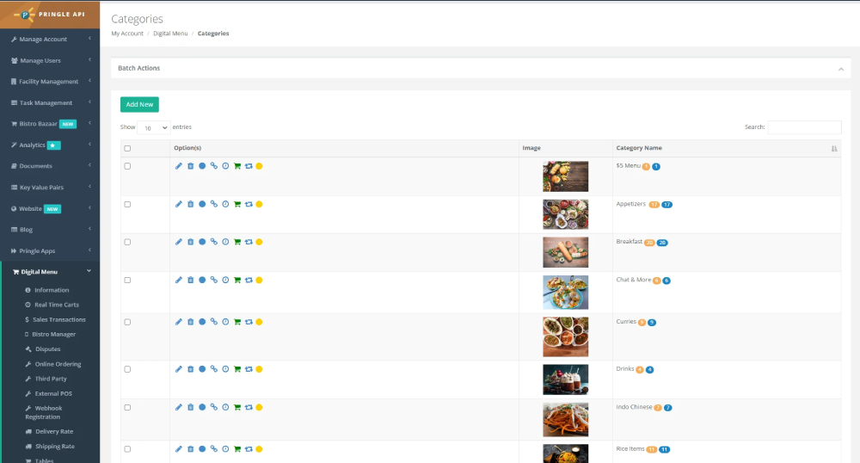The image size is (860, 463).
Task: Expand Manage Account sidebar menu
Action: (50, 39)
